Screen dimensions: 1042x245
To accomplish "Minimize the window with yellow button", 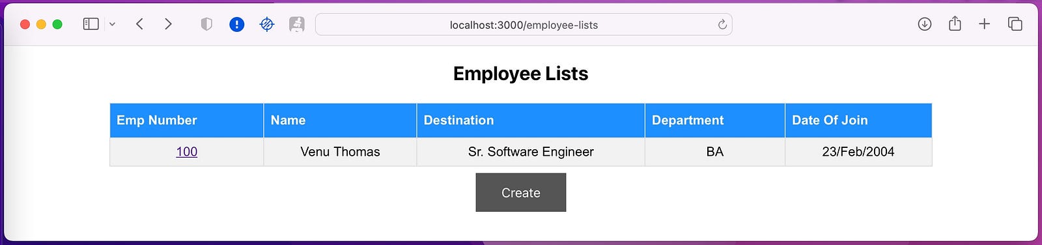I will (x=41, y=24).
